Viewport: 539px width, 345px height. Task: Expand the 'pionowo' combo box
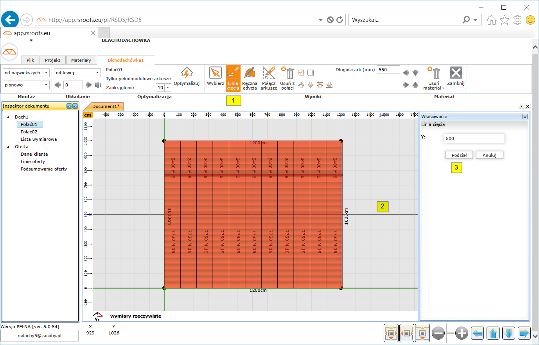[46, 85]
